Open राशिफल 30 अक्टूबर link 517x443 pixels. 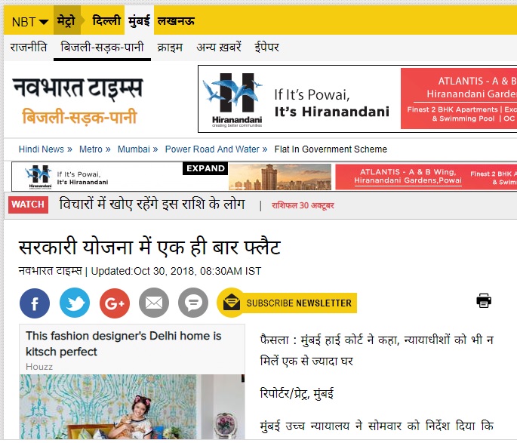(x=303, y=206)
